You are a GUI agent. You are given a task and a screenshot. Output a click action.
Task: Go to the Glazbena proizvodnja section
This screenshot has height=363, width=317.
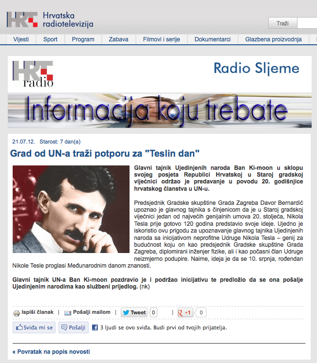tap(274, 39)
